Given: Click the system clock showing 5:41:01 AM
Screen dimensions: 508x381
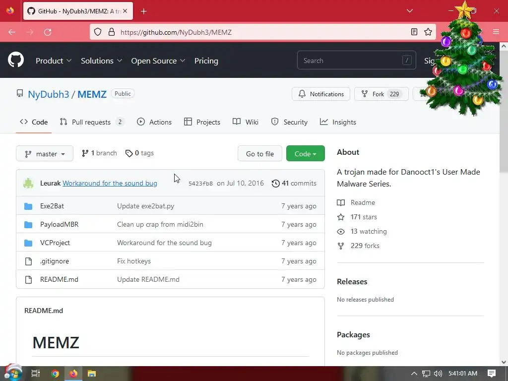Looking at the screenshot, I should point(463,374).
